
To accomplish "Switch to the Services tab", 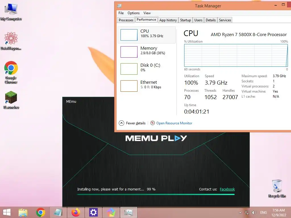I will coord(225,20).
